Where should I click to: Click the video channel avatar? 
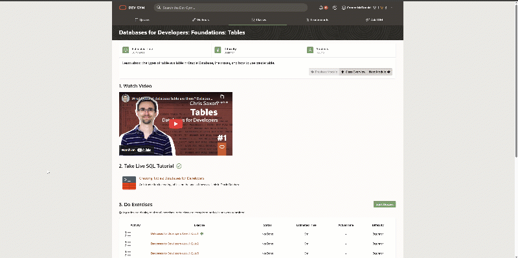pos(126,99)
